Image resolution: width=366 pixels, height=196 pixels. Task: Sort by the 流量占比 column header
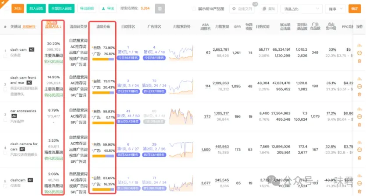53,27
